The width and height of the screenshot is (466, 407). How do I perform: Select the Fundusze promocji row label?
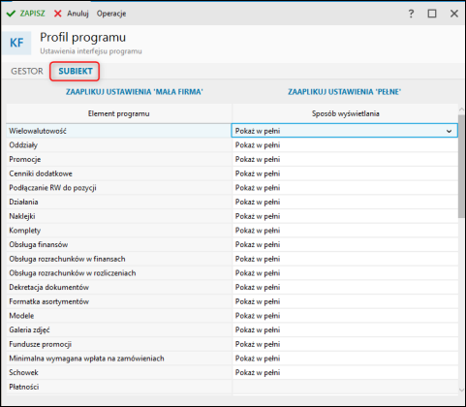click(x=41, y=344)
